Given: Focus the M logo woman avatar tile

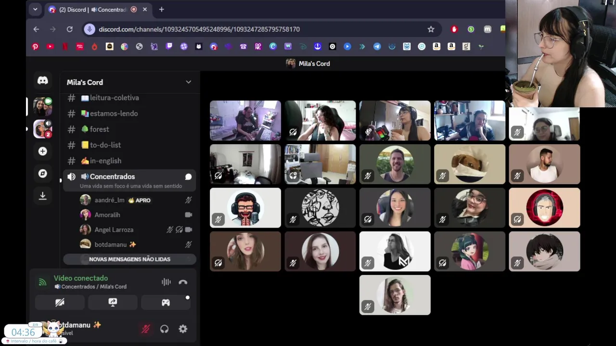Looking at the screenshot, I should pyautogui.click(x=395, y=251).
